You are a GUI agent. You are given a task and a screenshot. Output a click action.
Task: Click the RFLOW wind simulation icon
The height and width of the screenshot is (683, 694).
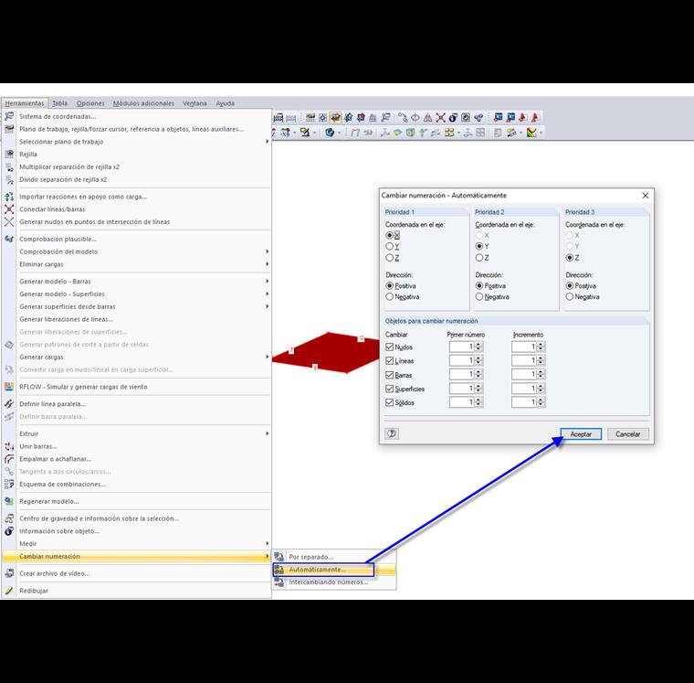9,387
